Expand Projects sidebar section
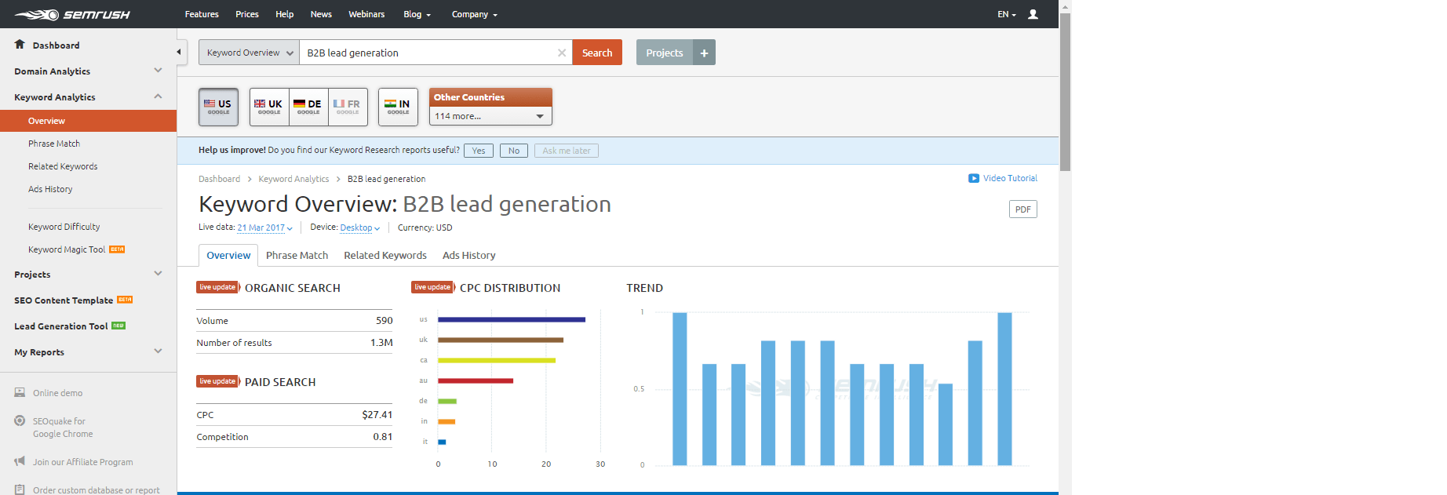Screen dimensions: 1447x495 click(158, 274)
